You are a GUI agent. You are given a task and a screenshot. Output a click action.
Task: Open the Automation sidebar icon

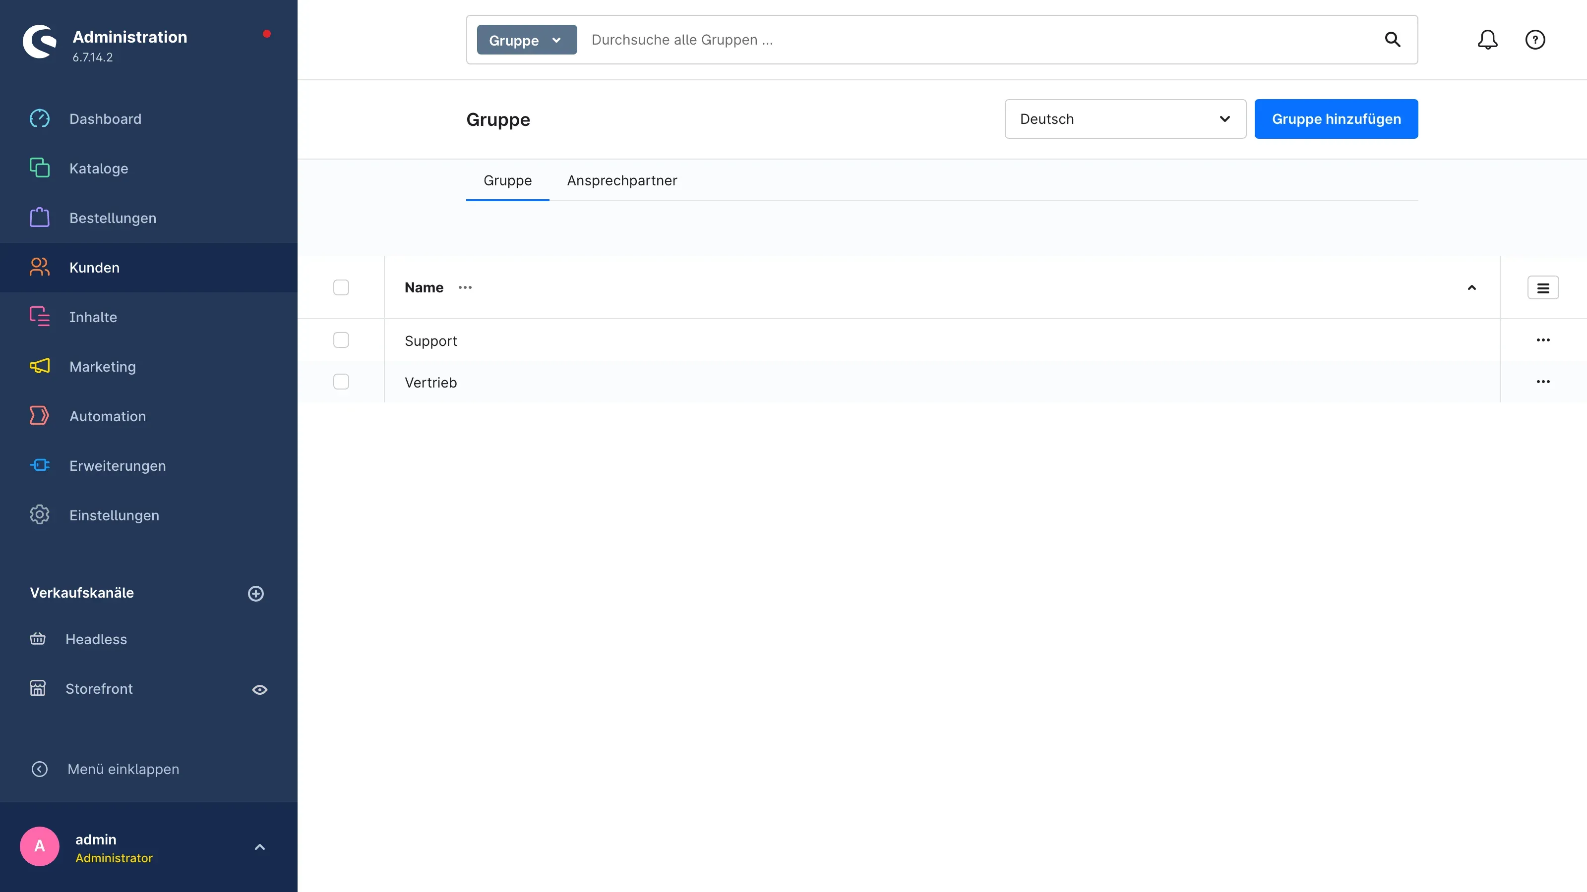[x=40, y=416]
